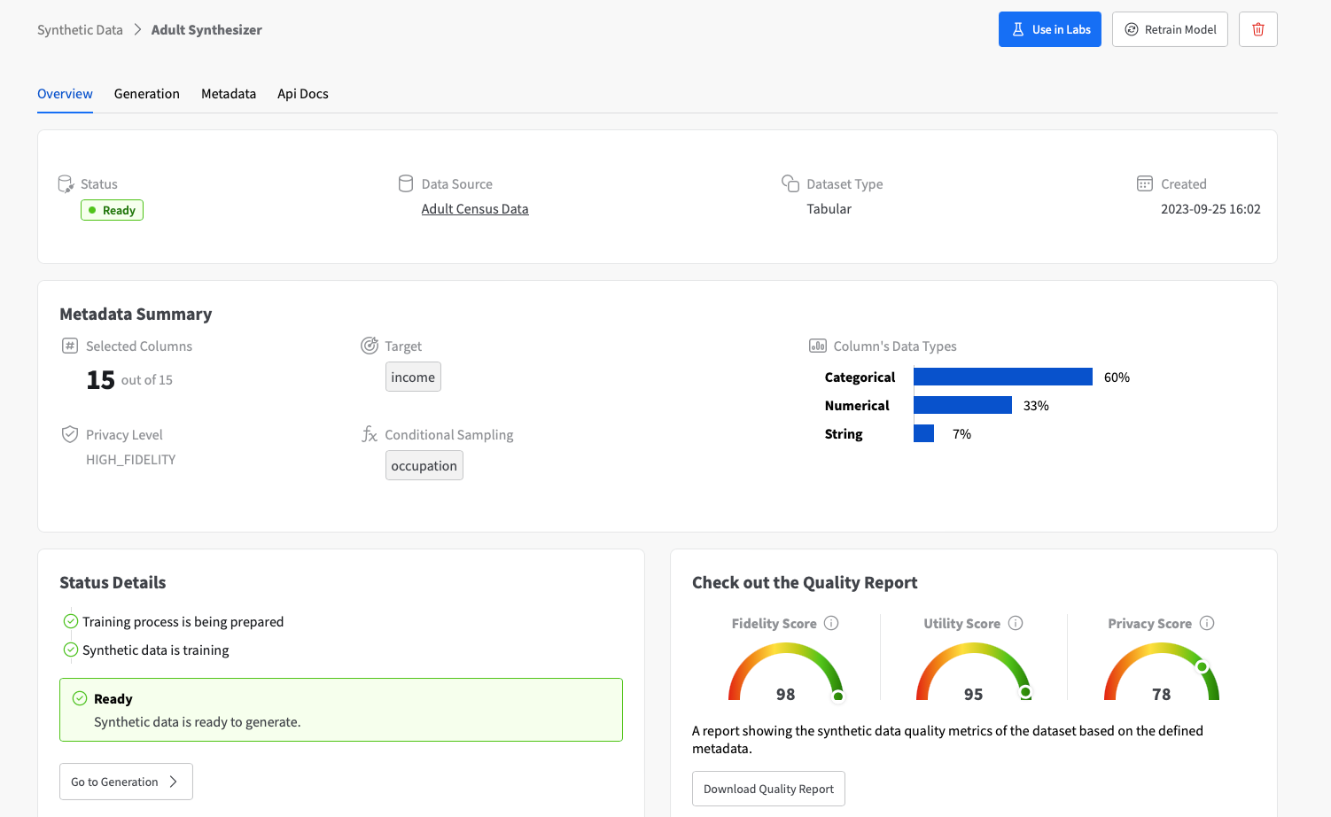Click the occupation conditional sampling tag
The image size is (1331, 817).
coord(424,465)
